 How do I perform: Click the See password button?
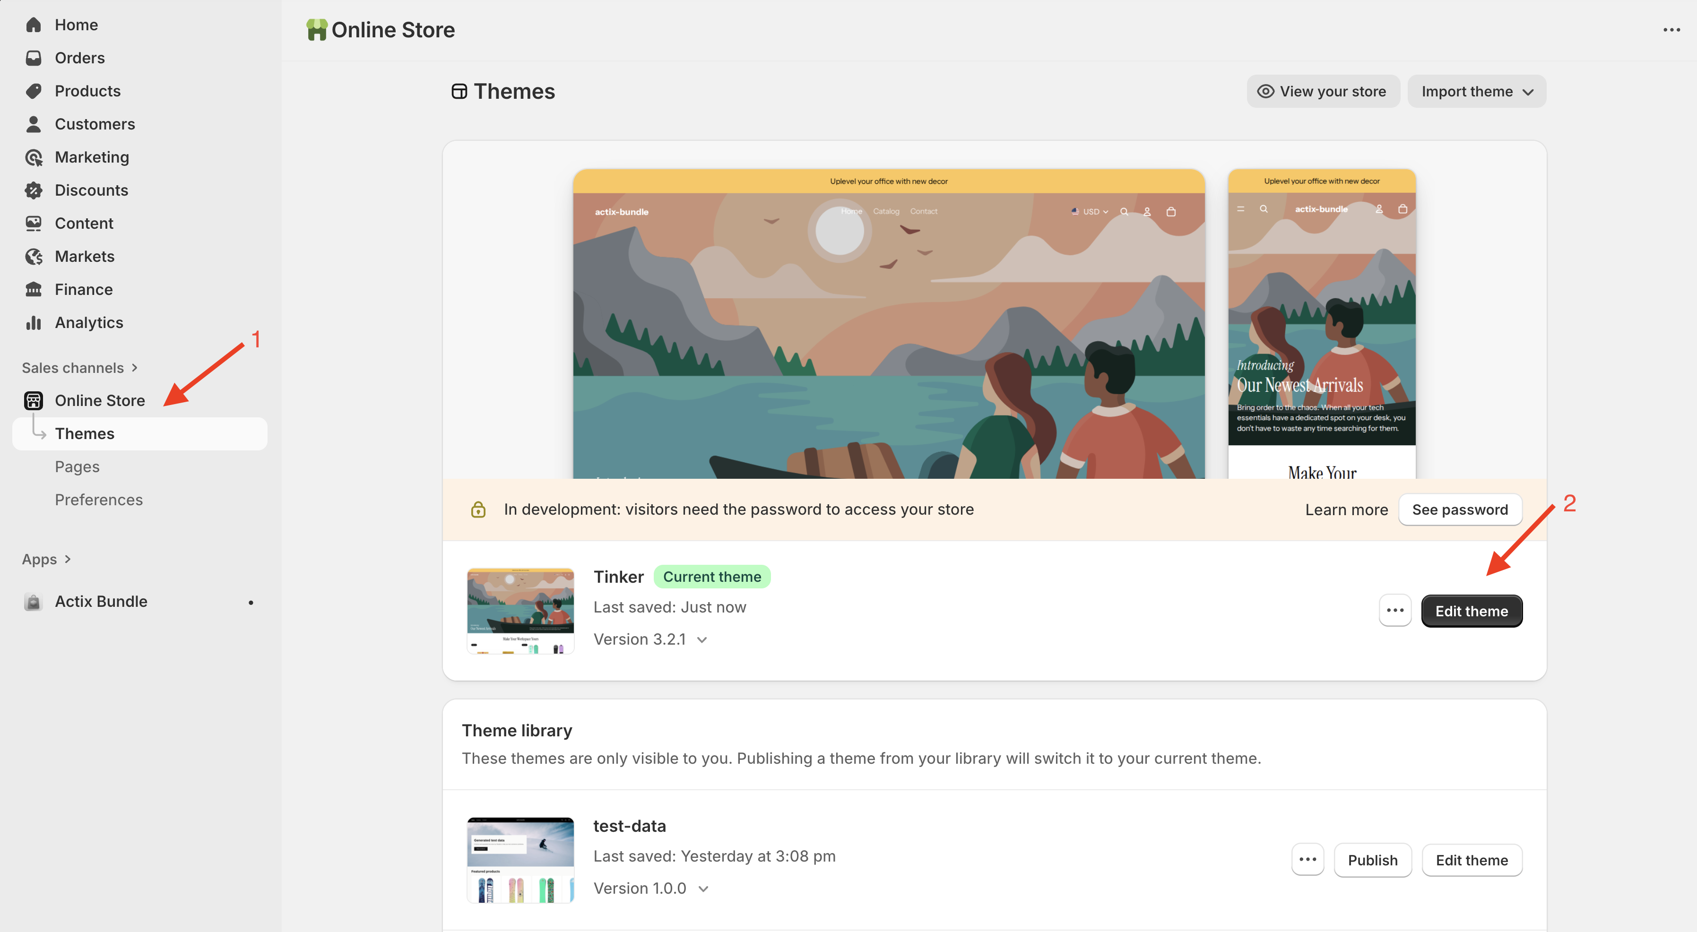(1459, 510)
